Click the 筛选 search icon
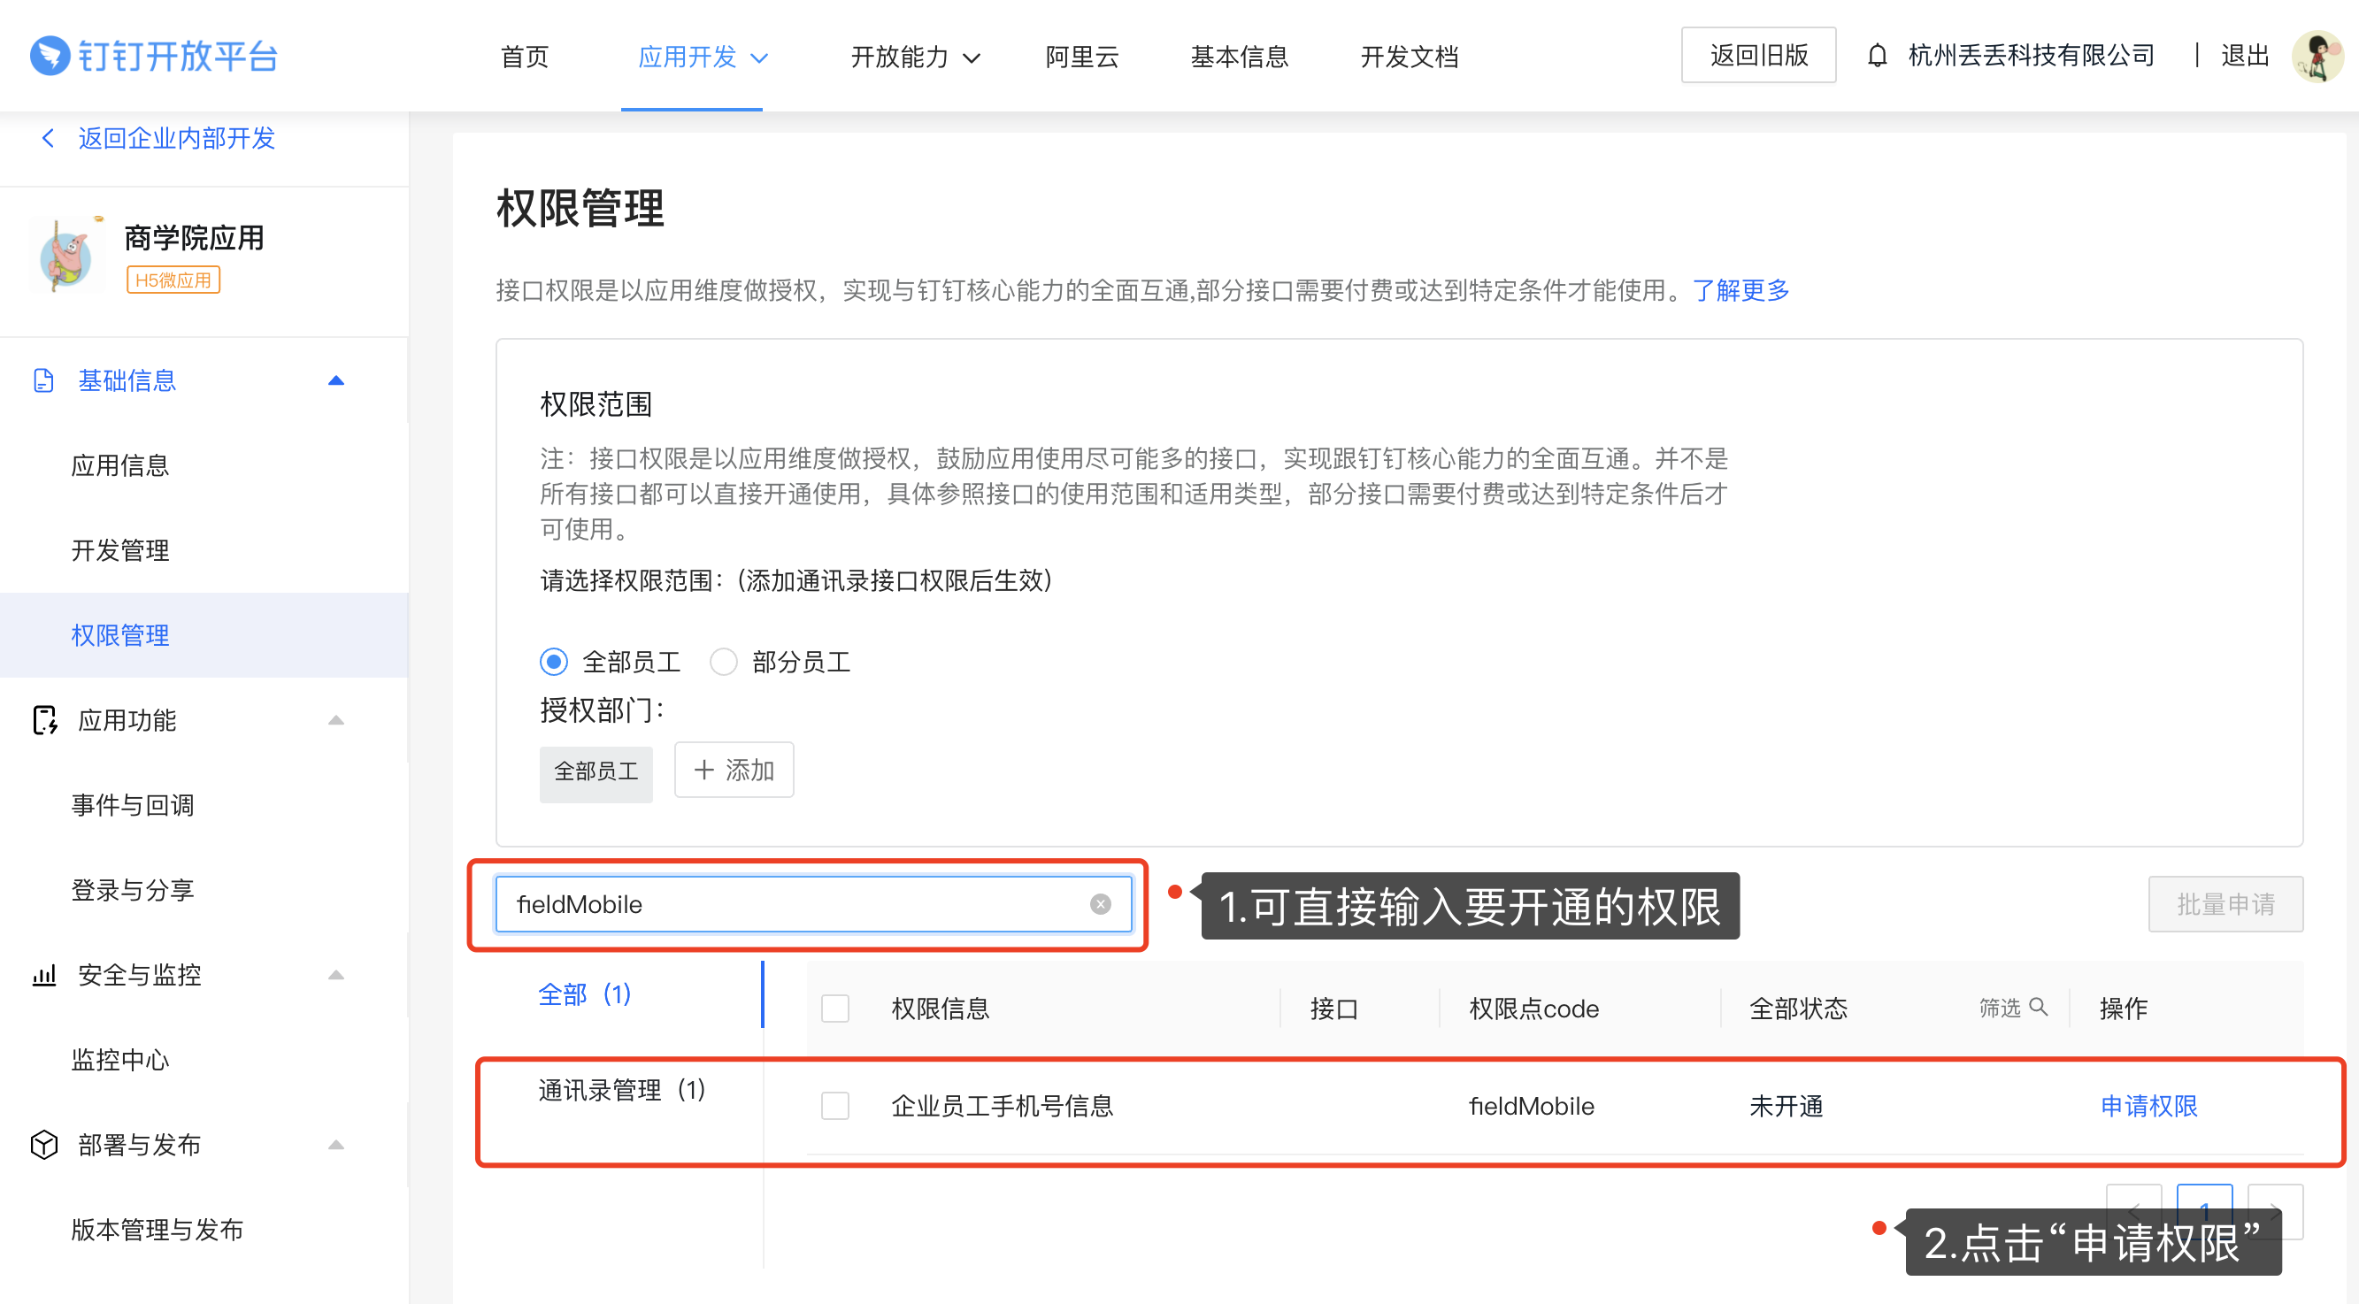The width and height of the screenshot is (2359, 1304). tap(2039, 1008)
